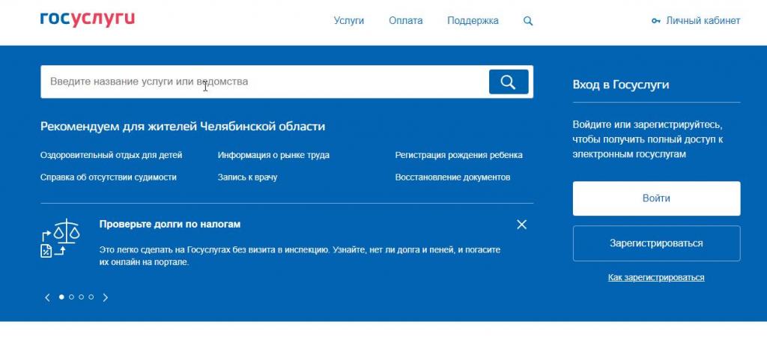Select the third carousel dot
Viewport: 767px width, 340px height.
coord(82,297)
